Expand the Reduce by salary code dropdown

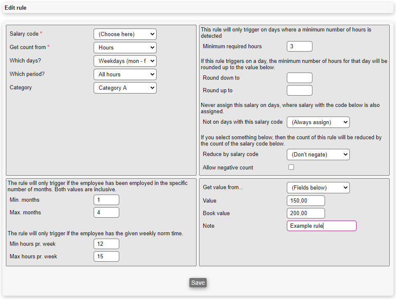pos(318,155)
